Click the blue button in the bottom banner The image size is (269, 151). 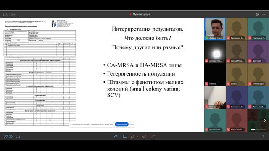121,125
